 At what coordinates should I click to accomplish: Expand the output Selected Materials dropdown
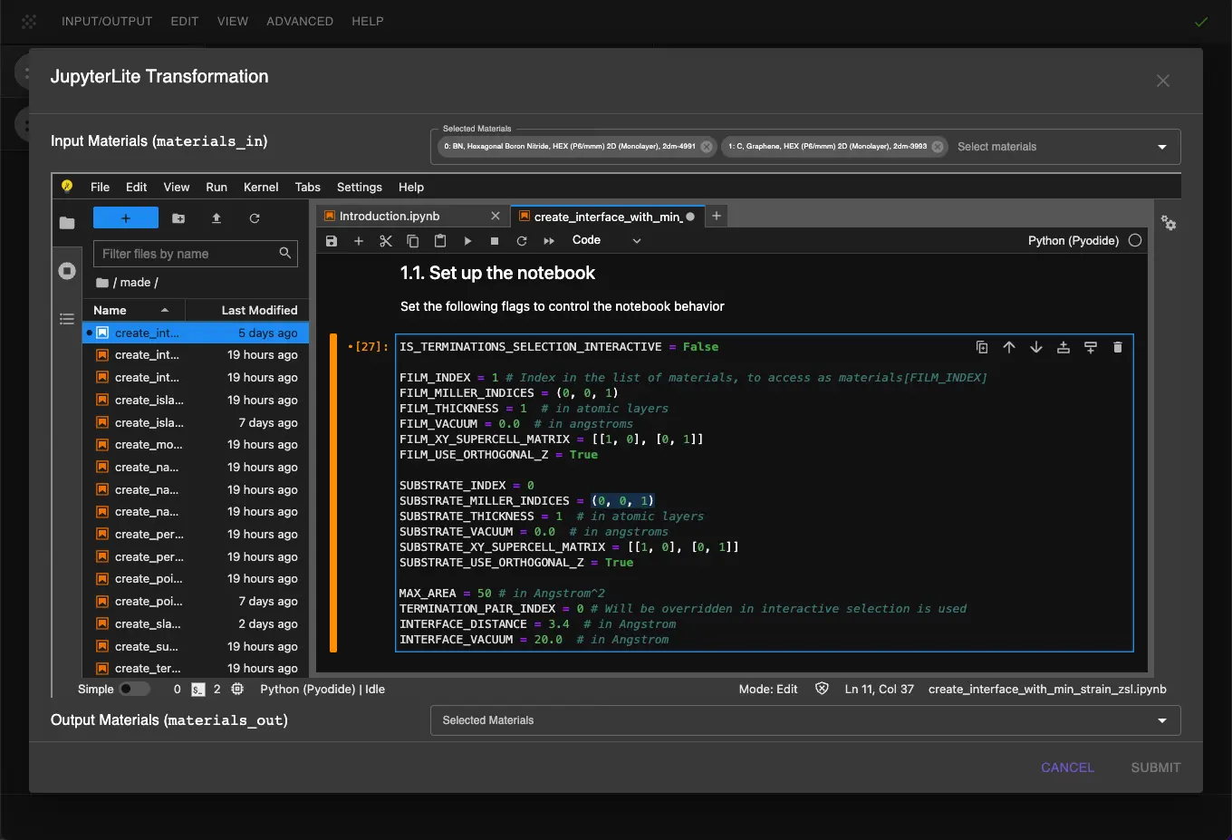pyautogui.click(x=1161, y=720)
